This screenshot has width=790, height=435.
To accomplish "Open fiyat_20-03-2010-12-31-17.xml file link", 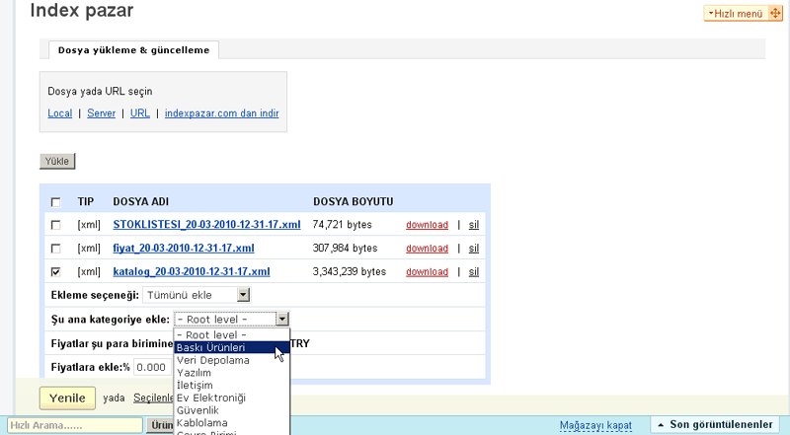I will click(x=184, y=249).
